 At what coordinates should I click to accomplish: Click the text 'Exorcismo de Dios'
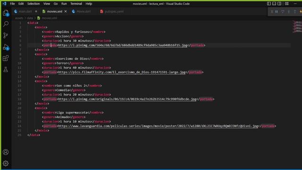tap(72, 59)
